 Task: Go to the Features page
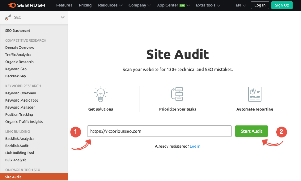click(64, 5)
